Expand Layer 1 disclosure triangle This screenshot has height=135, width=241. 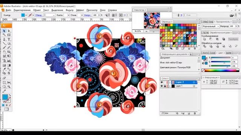(170, 86)
